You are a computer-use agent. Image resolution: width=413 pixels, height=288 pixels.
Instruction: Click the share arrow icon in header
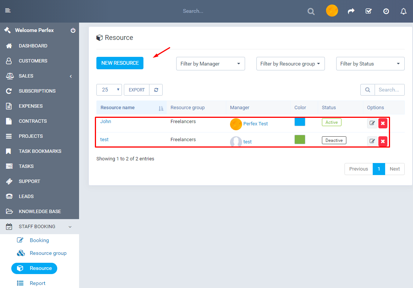(351, 11)
